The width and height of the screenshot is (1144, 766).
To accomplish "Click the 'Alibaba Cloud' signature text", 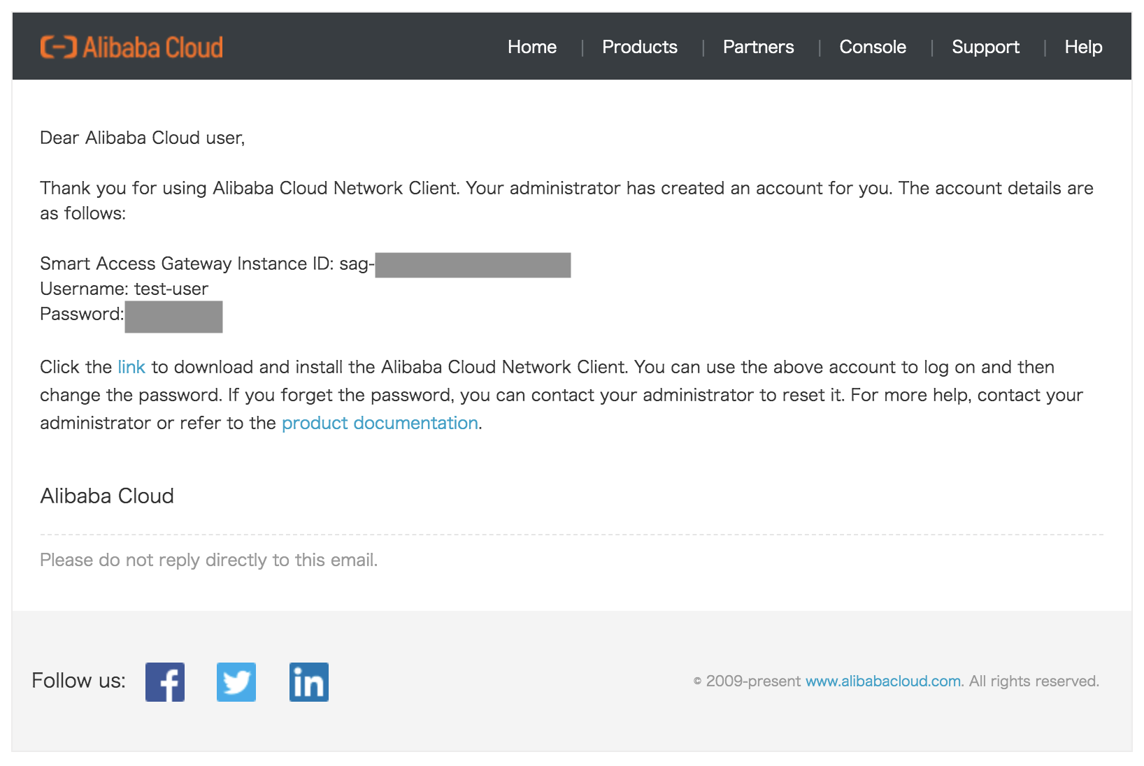I will click(107, 496).
